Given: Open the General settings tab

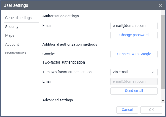Looking at the screenshot, I should click(x=18, y=18).
